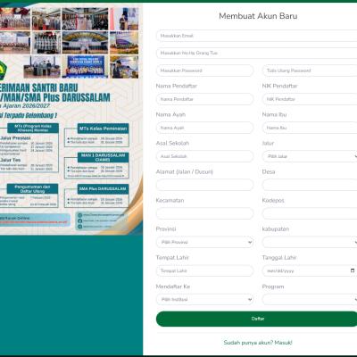The image size is (357, 357).
Task: Open the Pilih Jalur dropdown
Action: tap(310, 156)
